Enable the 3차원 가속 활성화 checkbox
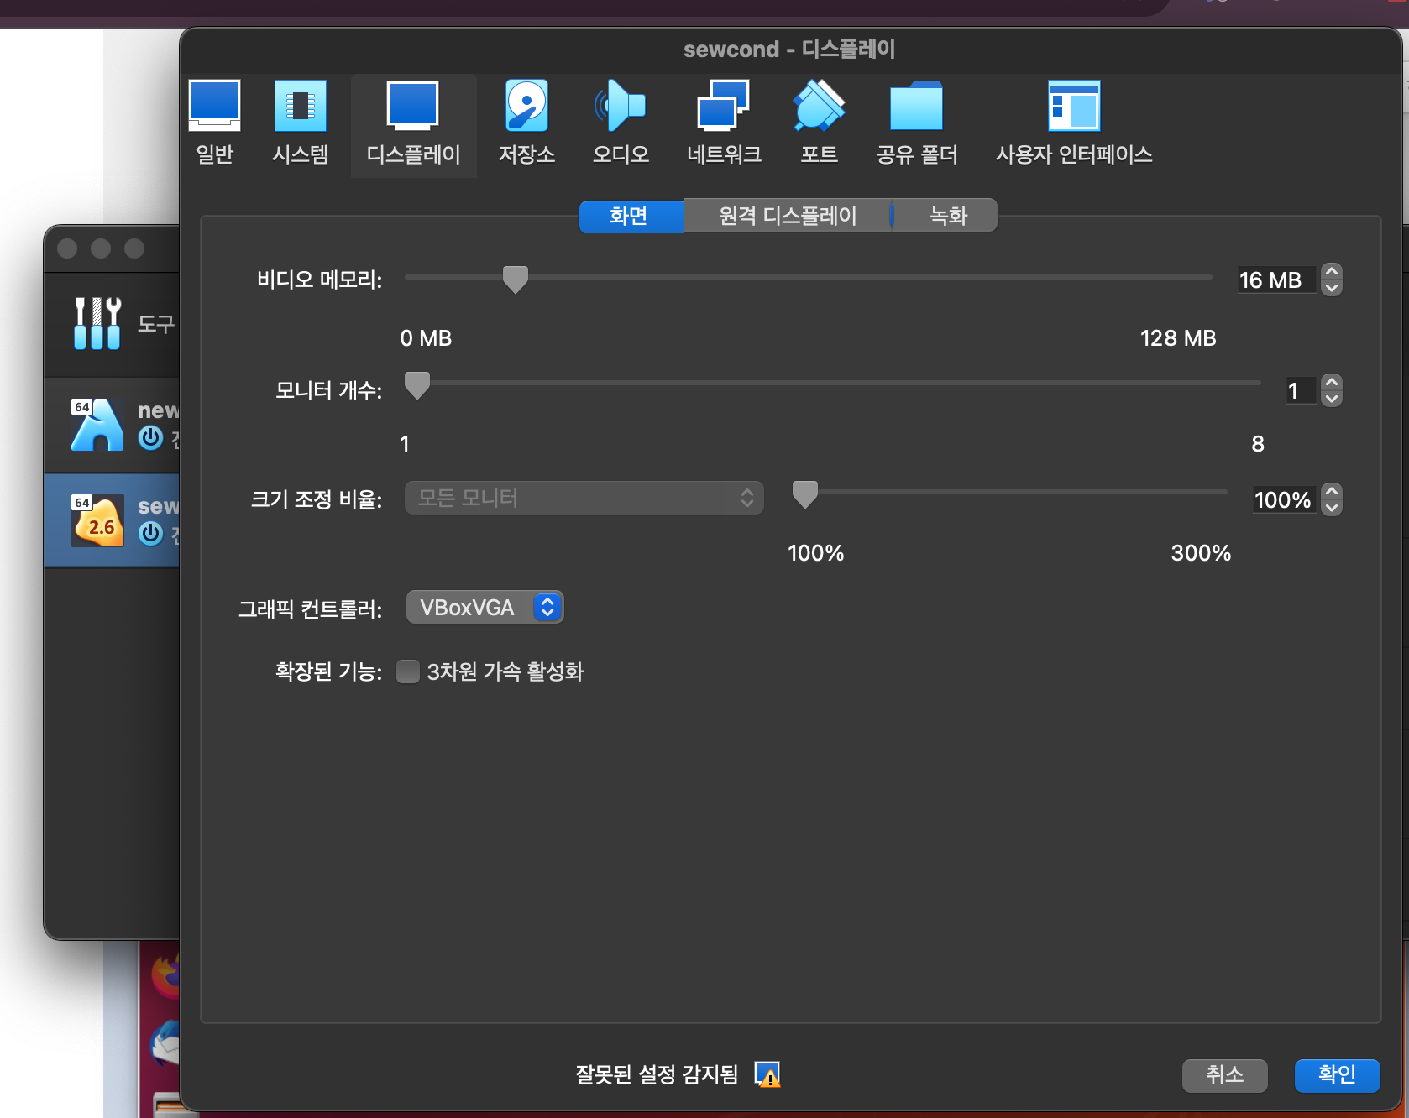This screenshot has width=1409, height=1118. 408,671
